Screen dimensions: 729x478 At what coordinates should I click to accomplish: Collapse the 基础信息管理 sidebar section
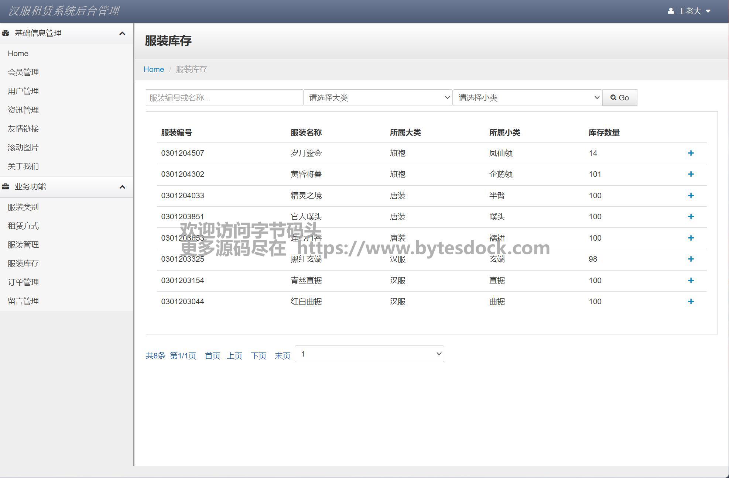(122, 34)
